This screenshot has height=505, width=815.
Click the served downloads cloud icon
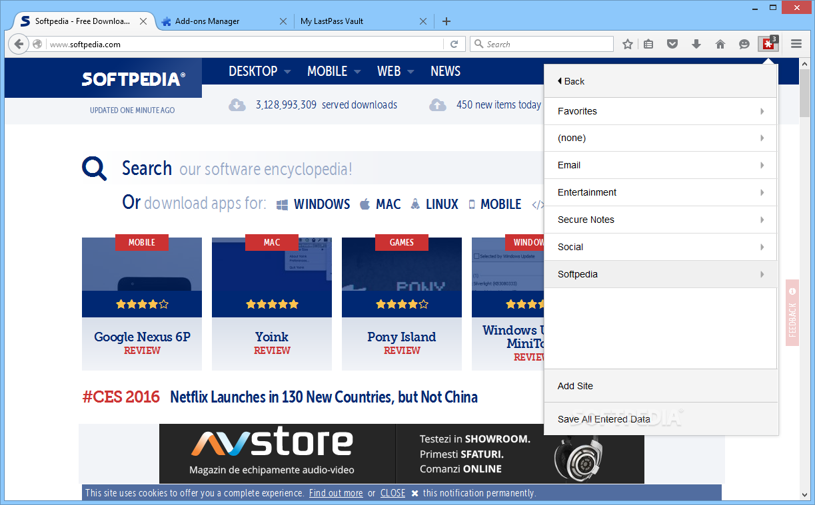(237, 104)
